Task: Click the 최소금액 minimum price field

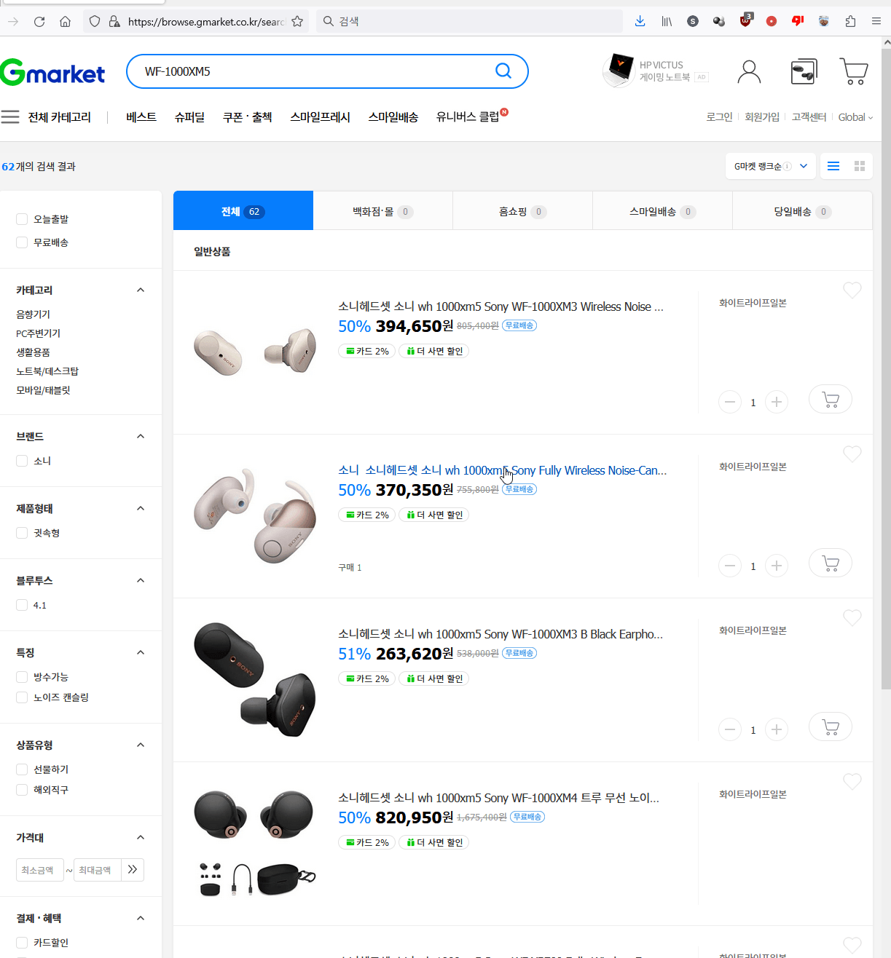Action: 40,870
